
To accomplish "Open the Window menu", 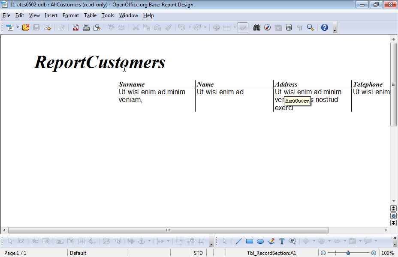I will coord(128,15).
